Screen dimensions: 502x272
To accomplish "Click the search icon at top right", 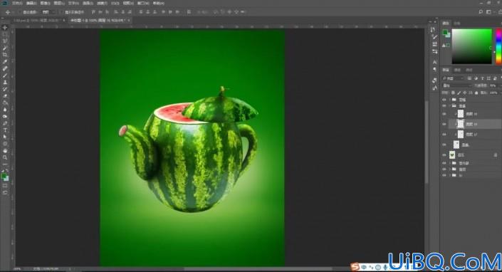I will point(481,12).
